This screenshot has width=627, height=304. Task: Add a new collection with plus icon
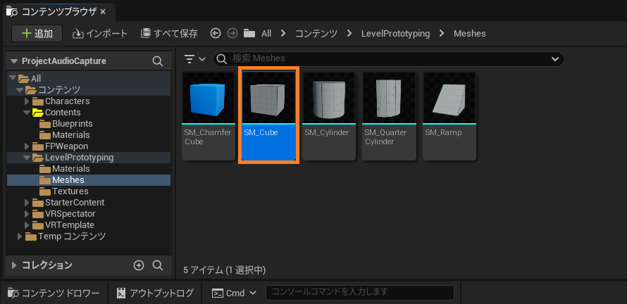coord(139,265)
